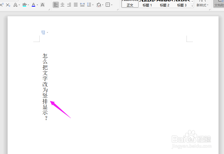The height and width of the screenshot is (154, 224).
Task: Apply the 标题 2 heading style
Action: [x=164, y=5]
